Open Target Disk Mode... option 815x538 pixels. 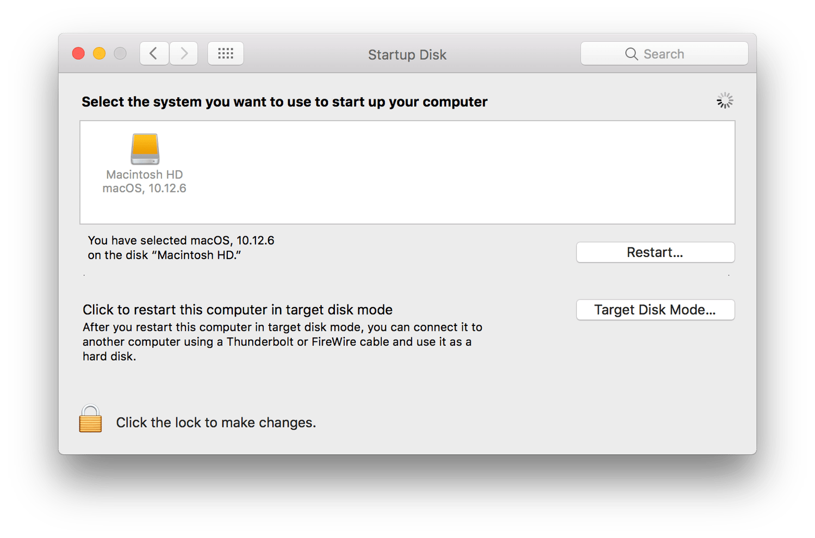[655, 310]
